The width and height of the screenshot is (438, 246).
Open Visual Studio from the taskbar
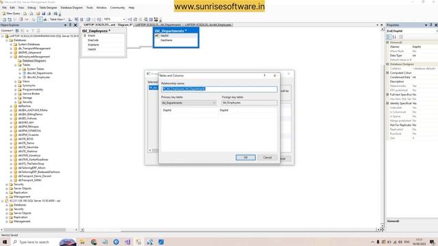coord(127,242)
